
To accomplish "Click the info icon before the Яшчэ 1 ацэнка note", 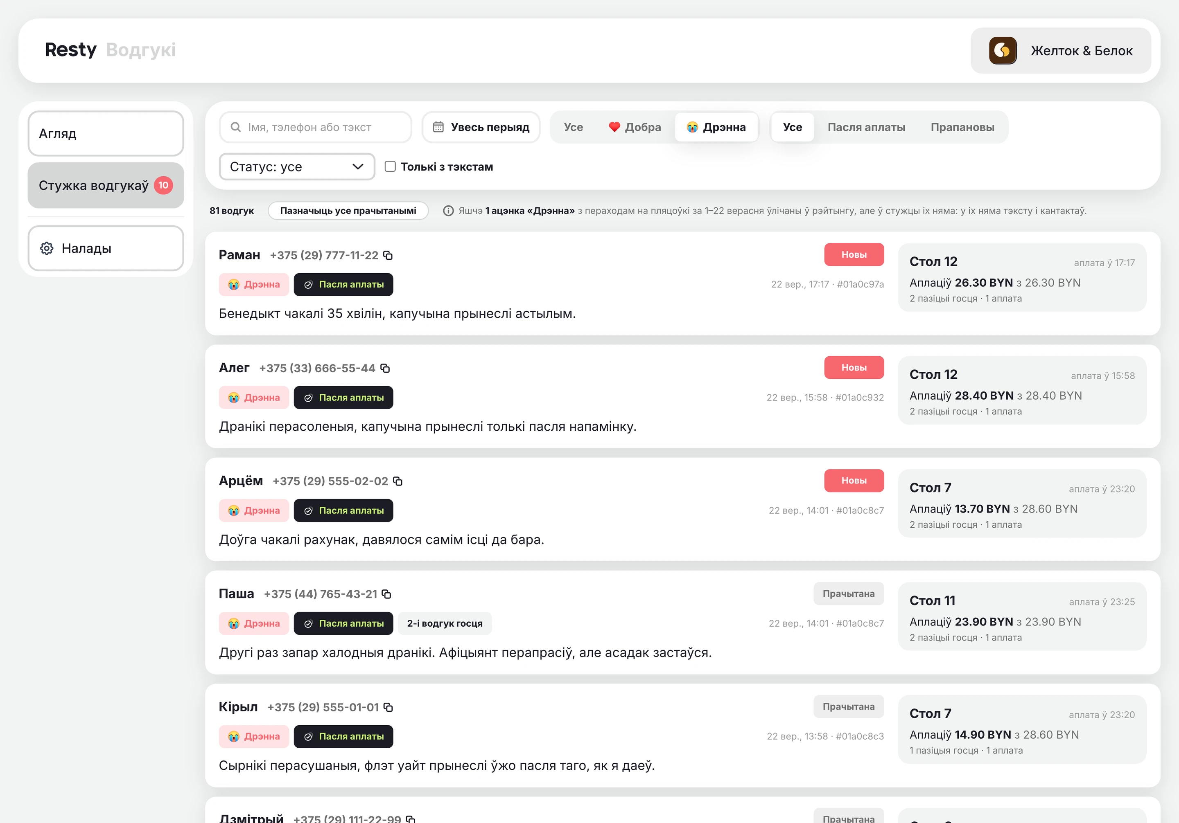I will [x=448, y=211].
